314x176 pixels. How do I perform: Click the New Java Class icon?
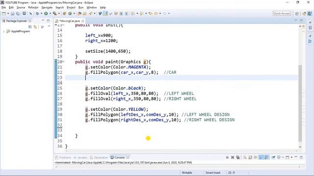pyautogui.click(x=70, y=13)
